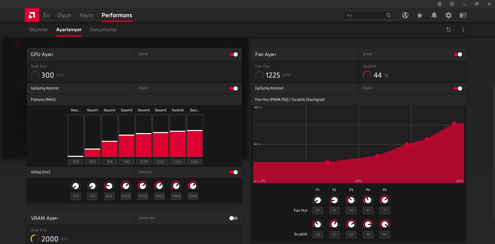Click fan speed field showing 27
495x244 pixels.
pos(318,210)
